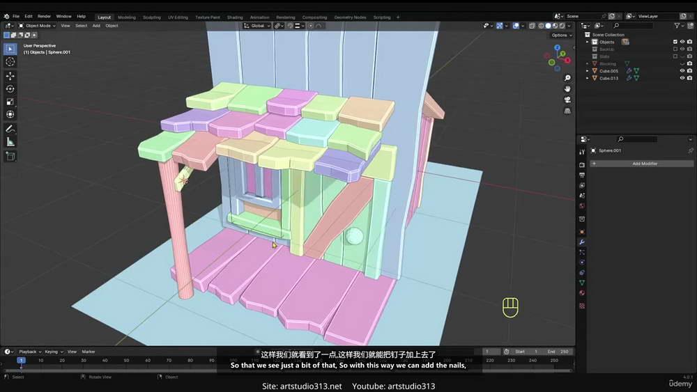
Task: Toggle X-Ray view in viewport header
Action: pyautogui.click(x=532, y=26)
